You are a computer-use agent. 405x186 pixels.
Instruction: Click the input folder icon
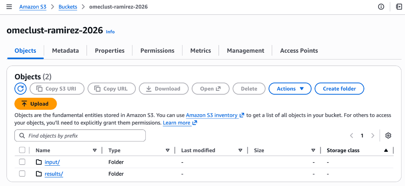tap(39, 162)
